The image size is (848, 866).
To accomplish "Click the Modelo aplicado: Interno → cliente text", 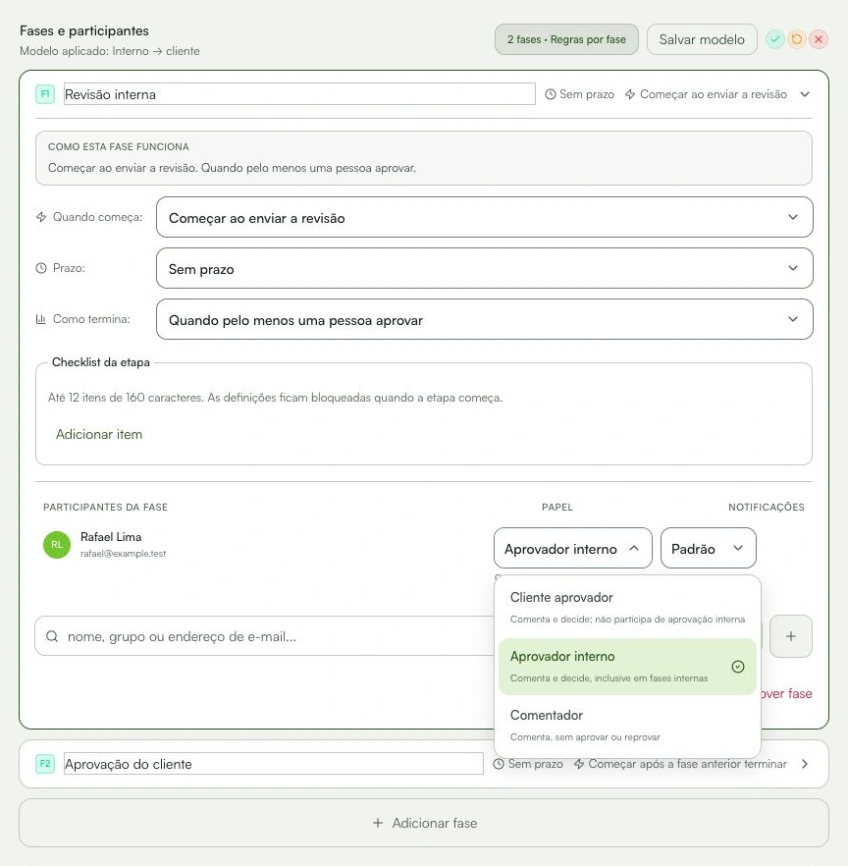I will coord(109,51).
